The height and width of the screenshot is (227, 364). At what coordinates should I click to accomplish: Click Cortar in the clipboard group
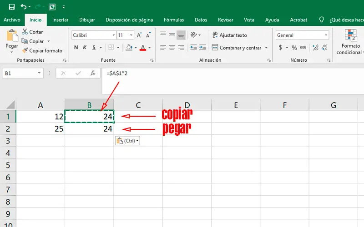pos(32,32)
